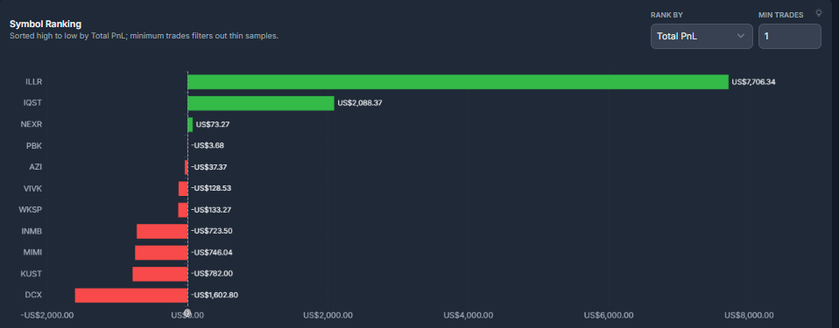This screenshot has height=328, width=839.
Task: Click the WKSP red bar
Action: (x=183, y=210)
